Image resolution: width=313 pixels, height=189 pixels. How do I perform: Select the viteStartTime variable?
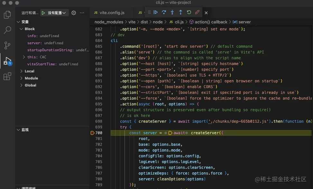pyautogui.click(x=53, y=64)
